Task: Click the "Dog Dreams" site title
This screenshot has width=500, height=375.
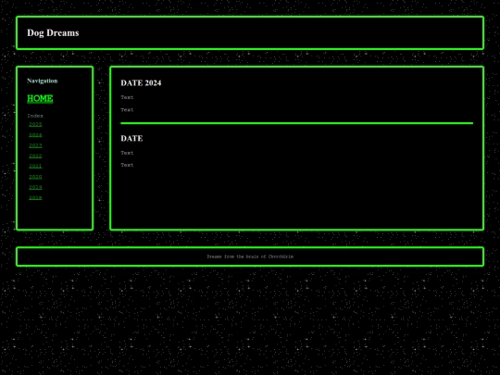Action: point(53,32)
